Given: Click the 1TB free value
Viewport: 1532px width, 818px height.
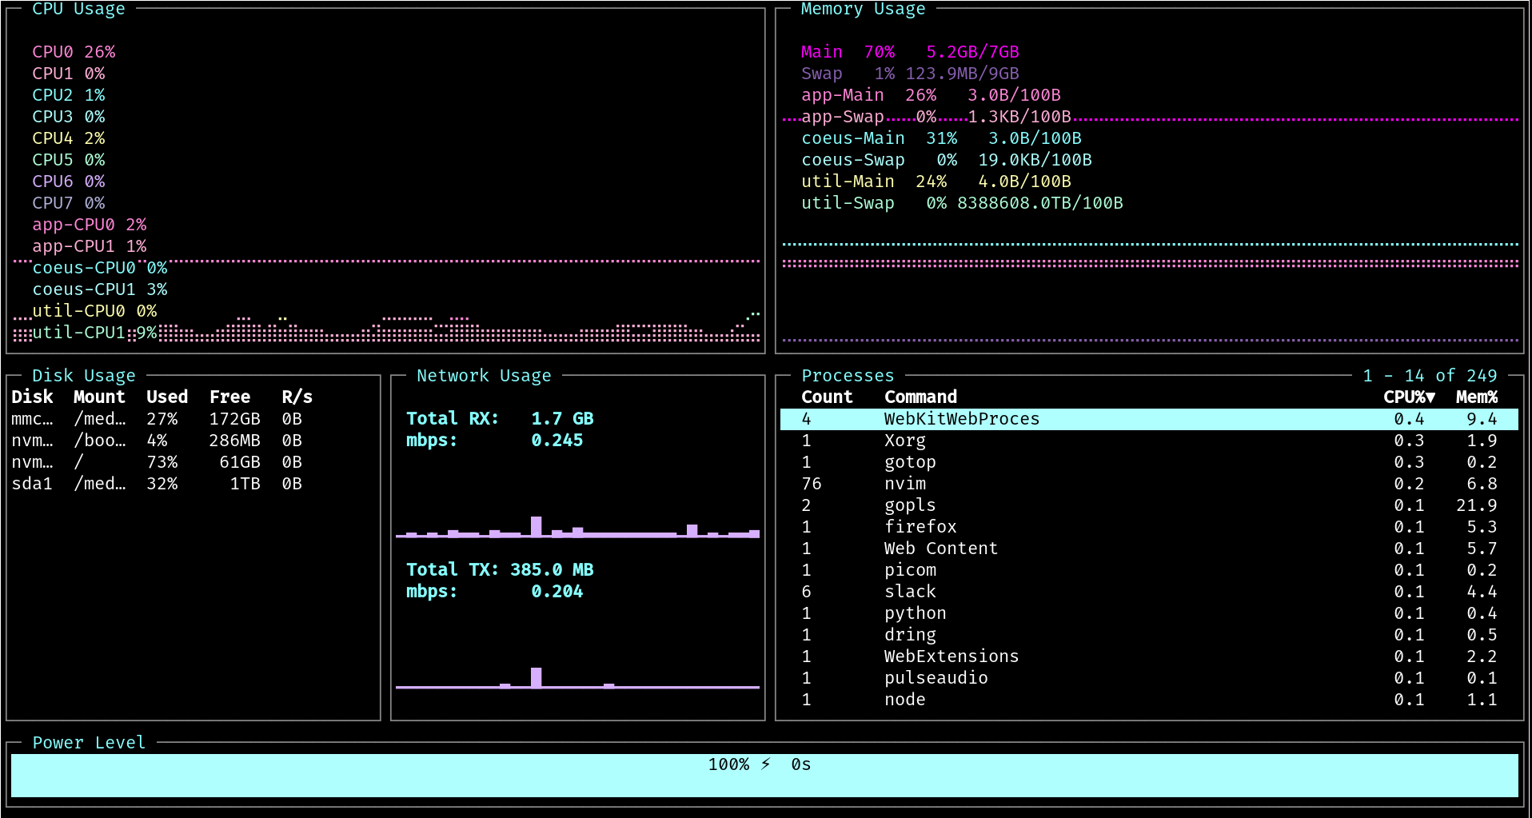Looking at the screenshot, I should (245, 484).
